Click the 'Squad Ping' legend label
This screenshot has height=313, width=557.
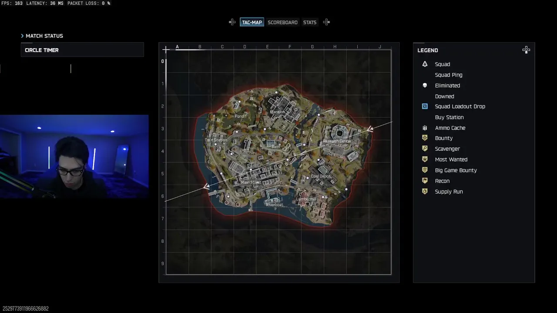pyautogui.click(x=449, y=75)
